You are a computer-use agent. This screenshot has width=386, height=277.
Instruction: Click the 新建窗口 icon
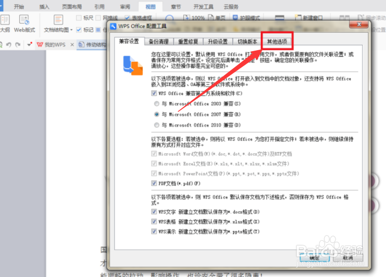tap(298, 17)
